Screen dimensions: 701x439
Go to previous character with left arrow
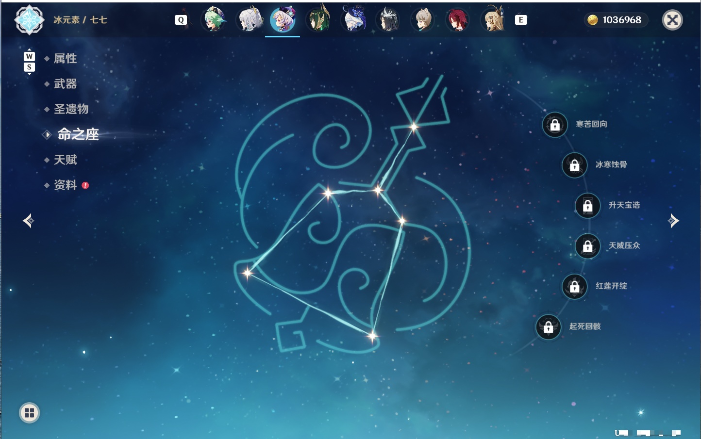(29, 221)
